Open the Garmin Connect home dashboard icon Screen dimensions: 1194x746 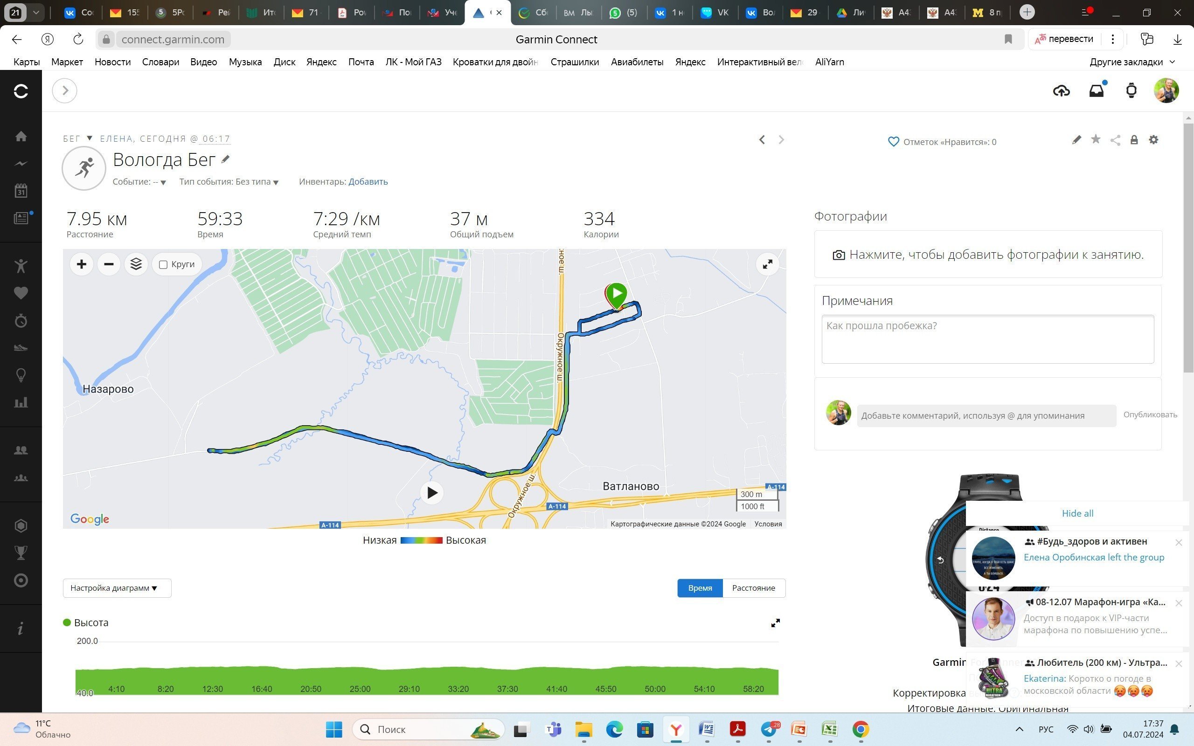pyautogui.click(x=21, y=136)
